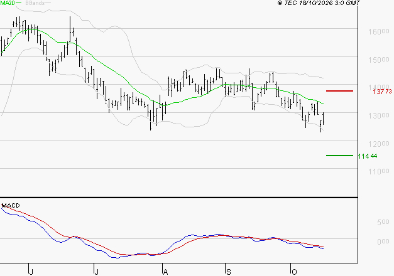Click the O month marker
394x276 pixels.
[x=294, y=272]
